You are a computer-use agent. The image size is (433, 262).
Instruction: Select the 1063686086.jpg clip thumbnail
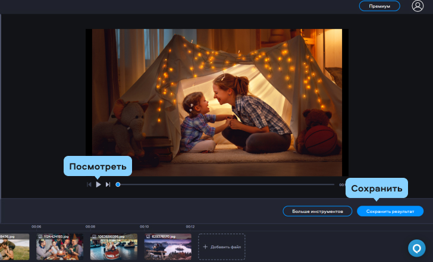[114, 247]
